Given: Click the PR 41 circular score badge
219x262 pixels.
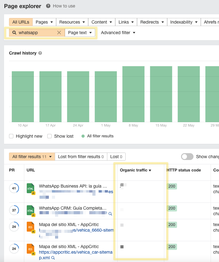Looking at the screenshot, I should pos(14,188).
